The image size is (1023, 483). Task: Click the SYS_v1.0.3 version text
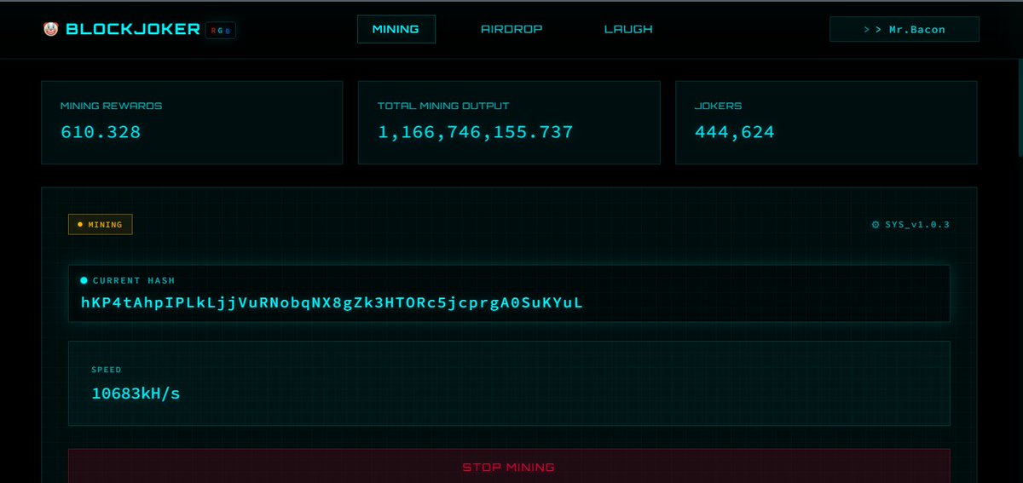click(917, 225)
